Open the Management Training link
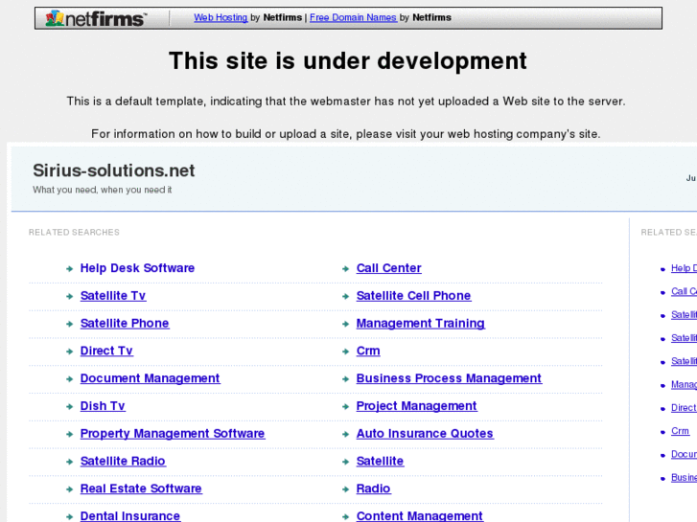Viewport: 697px width, 522px height. coord(420,323)
